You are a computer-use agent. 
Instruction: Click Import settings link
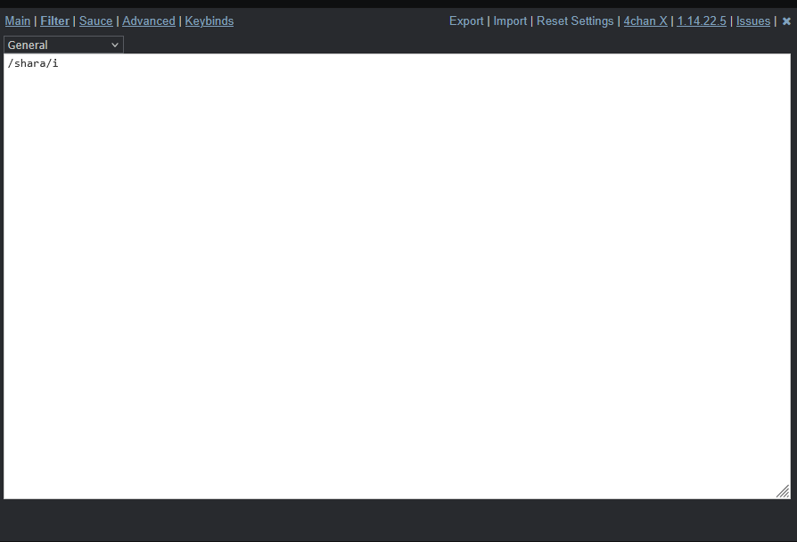pos(510,21)
